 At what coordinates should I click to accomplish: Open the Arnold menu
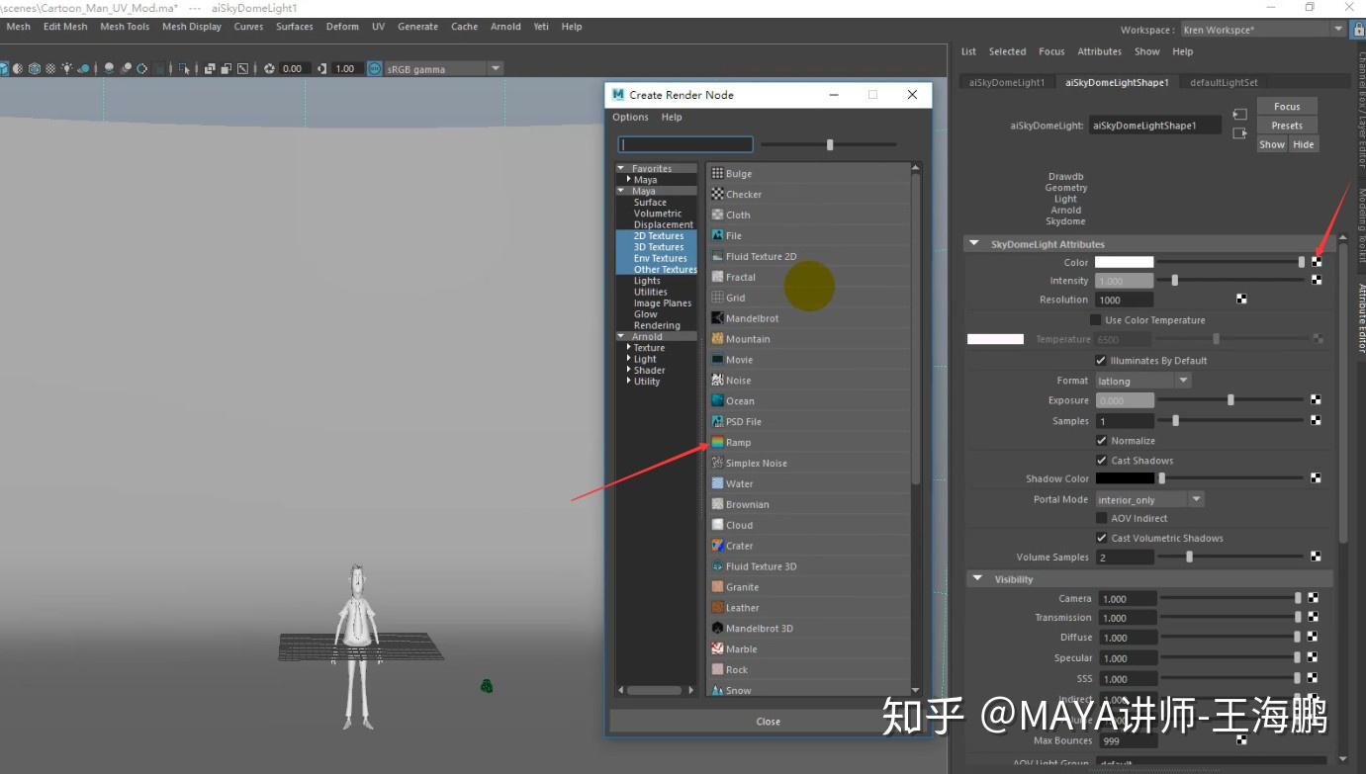pos(505,27)
